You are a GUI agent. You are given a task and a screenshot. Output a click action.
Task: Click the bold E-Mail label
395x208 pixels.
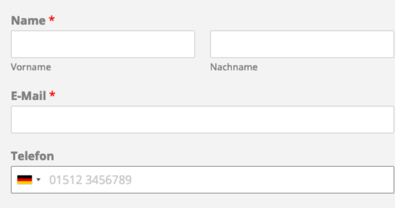(x=28, y=96)
